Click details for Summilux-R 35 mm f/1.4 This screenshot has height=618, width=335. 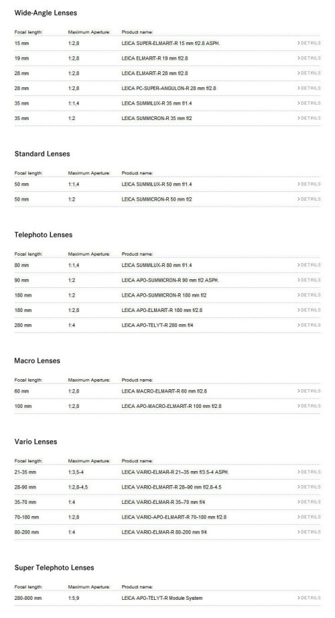coord(309,103)
